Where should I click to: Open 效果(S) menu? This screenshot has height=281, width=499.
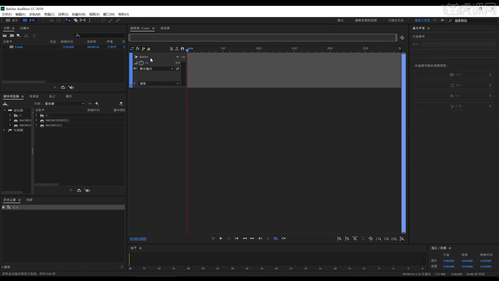(63, 14)
